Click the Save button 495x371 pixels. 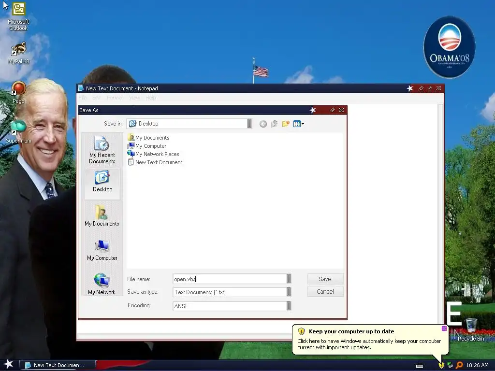[325, 279]
